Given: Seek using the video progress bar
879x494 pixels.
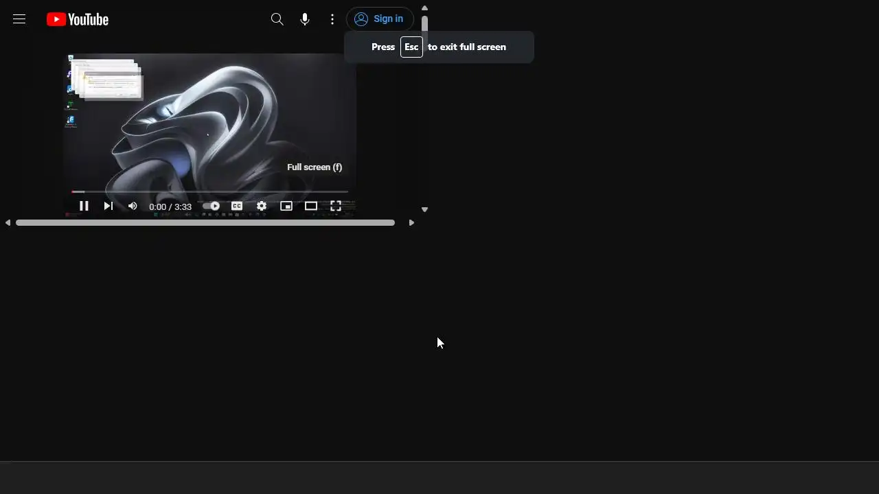Looking at the screenshot, I should coord(209,192).
